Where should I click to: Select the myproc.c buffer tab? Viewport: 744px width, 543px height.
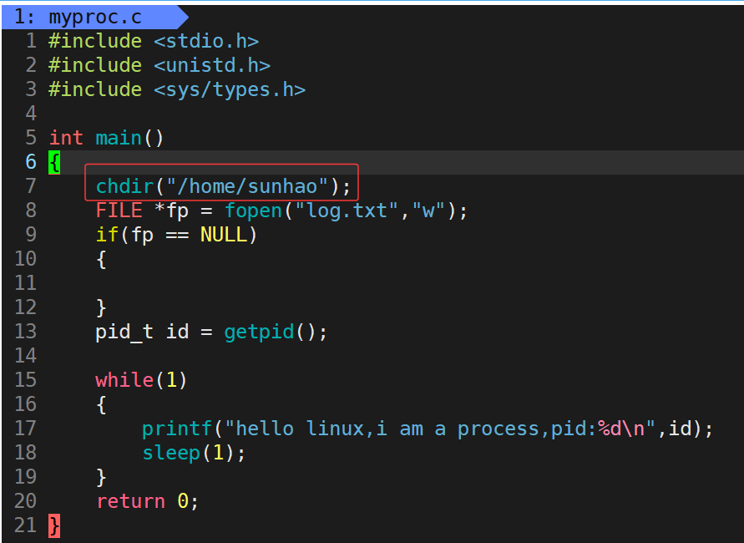(95, 17)
